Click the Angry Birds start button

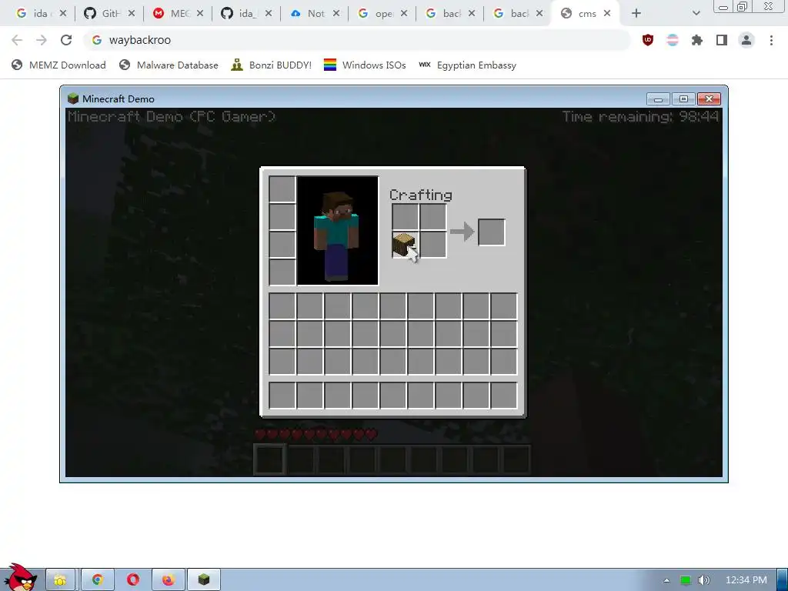coord(20,578)
